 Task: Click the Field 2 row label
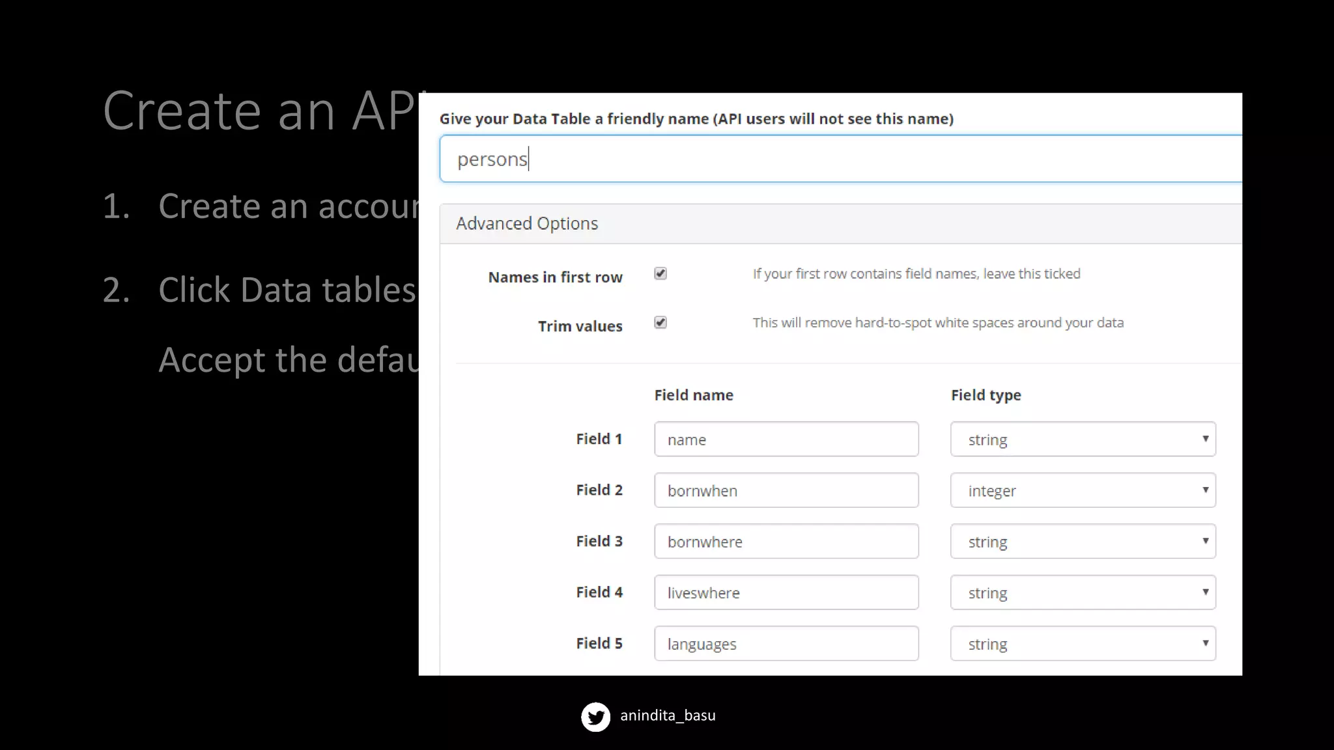click(x=599, y=490)
